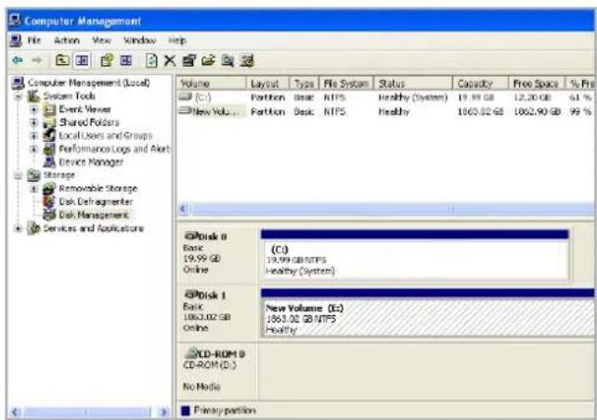Image resolution: width=597 pixels, height=420 pixels.
Task: Toggle the Show/Hide Console Tree icon
Action: tap(82, 60)
